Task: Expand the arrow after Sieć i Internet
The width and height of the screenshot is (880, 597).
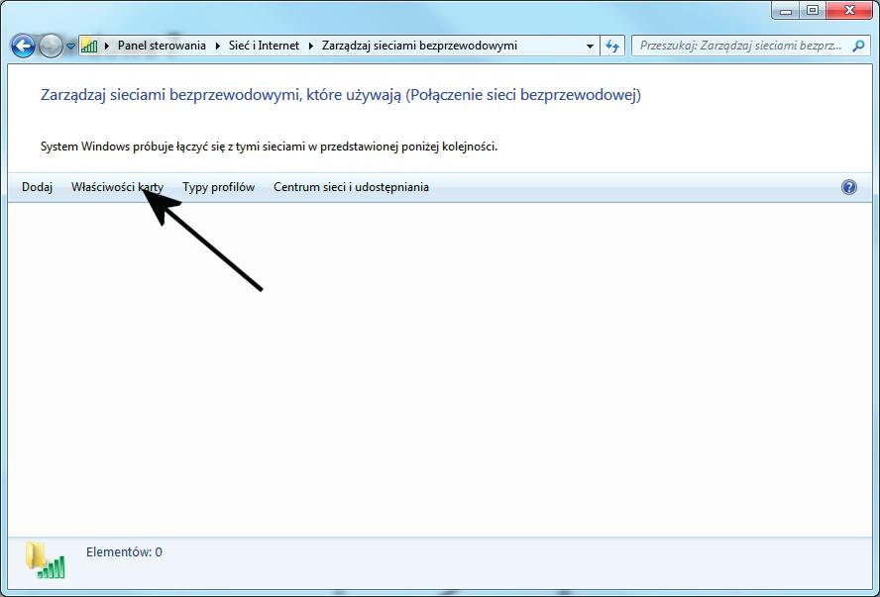Action: (x=310, y=46)
